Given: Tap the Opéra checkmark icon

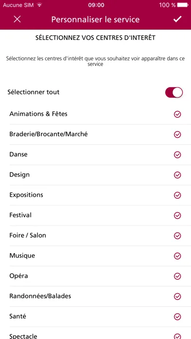Looking at the screenshot, I should 177,276.
